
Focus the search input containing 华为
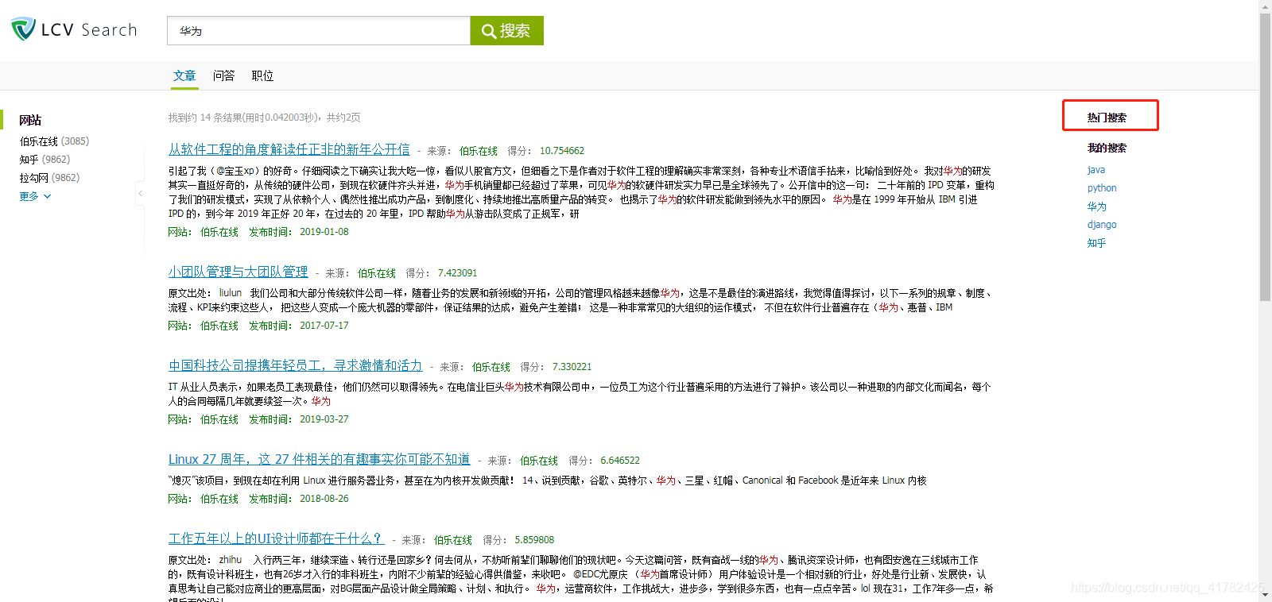pyautogui.click(x=319, y=30)
